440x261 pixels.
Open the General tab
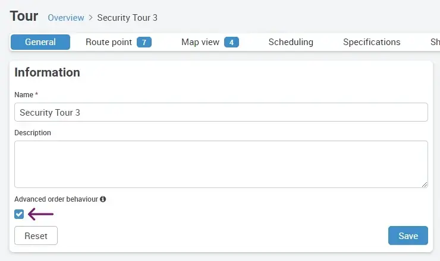(40, 42)
